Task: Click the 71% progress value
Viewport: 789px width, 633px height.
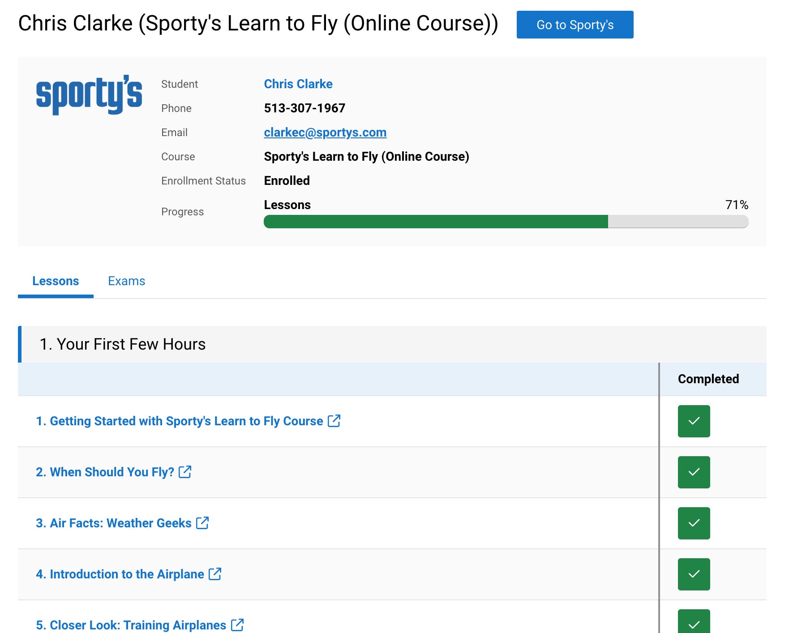Action: coord(737,205)
